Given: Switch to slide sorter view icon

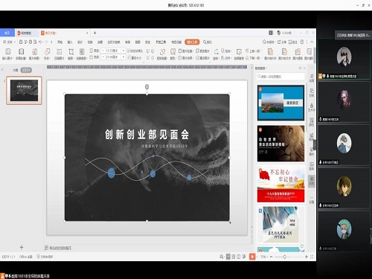Looking at the screenshot, I should point(234,257).
